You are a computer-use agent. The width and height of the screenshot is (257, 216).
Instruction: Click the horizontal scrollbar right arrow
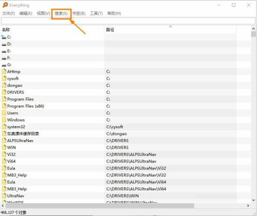[248, 206]
